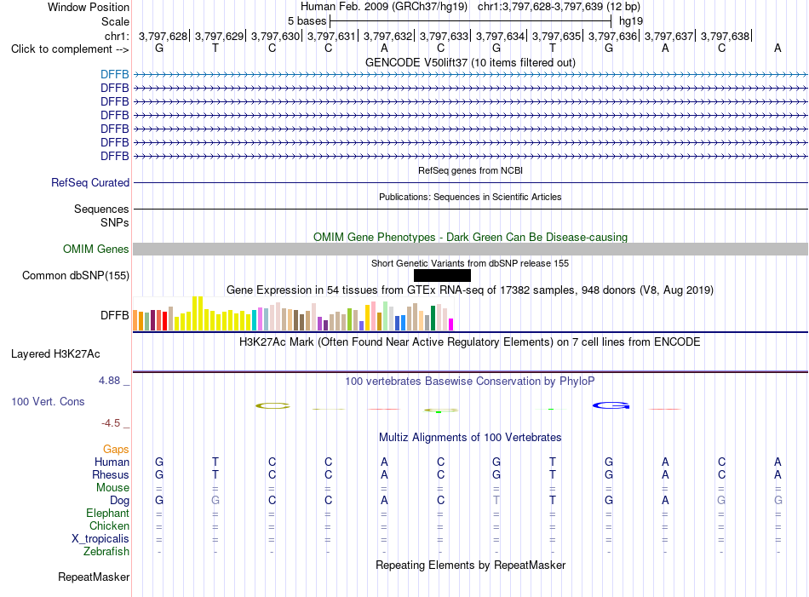
Task: Click 'Repeating Elements by RepeatMasker' title
Action: [470, 565]
